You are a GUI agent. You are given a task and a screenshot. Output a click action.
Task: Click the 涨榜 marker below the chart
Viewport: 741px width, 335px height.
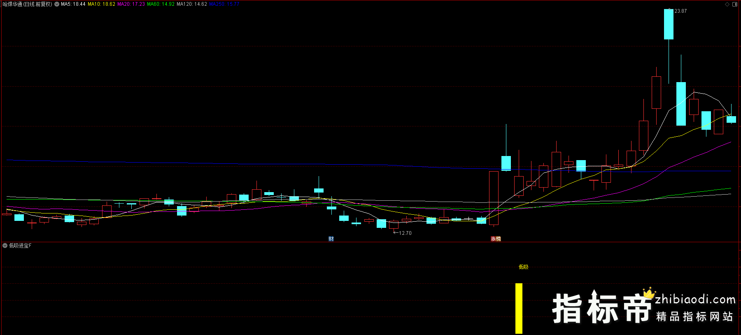[496, 239]
